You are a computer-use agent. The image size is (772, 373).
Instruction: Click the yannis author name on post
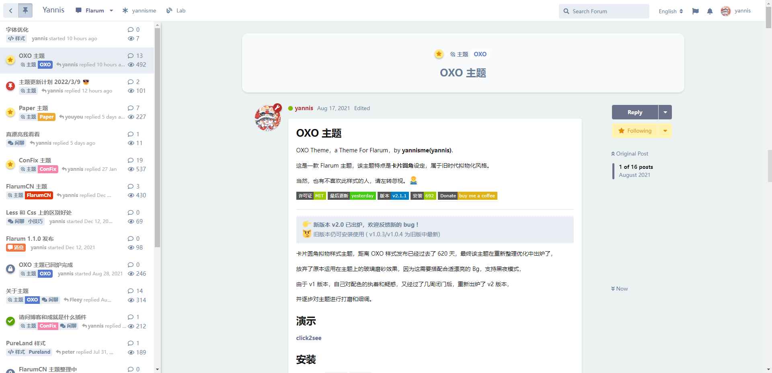[x=304, y=108]
